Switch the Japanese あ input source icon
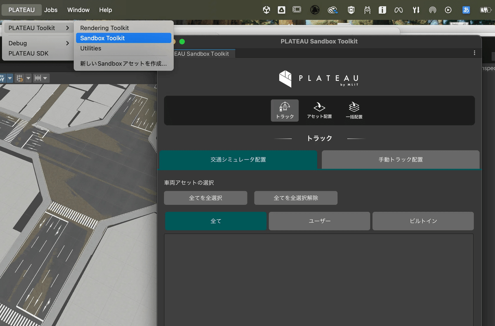 466,10
